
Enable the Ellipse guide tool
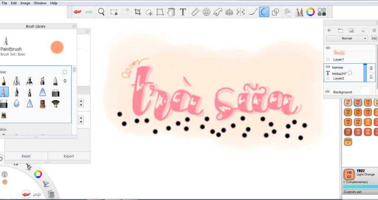click(x=206, y=12)
